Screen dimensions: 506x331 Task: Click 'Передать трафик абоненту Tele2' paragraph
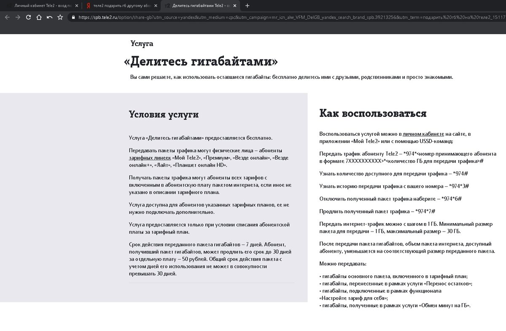tap(408, 157)
